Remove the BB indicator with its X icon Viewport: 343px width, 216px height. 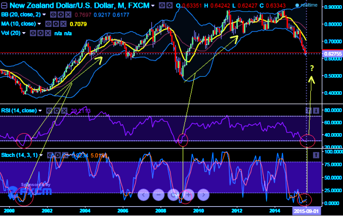click(68, 15)
